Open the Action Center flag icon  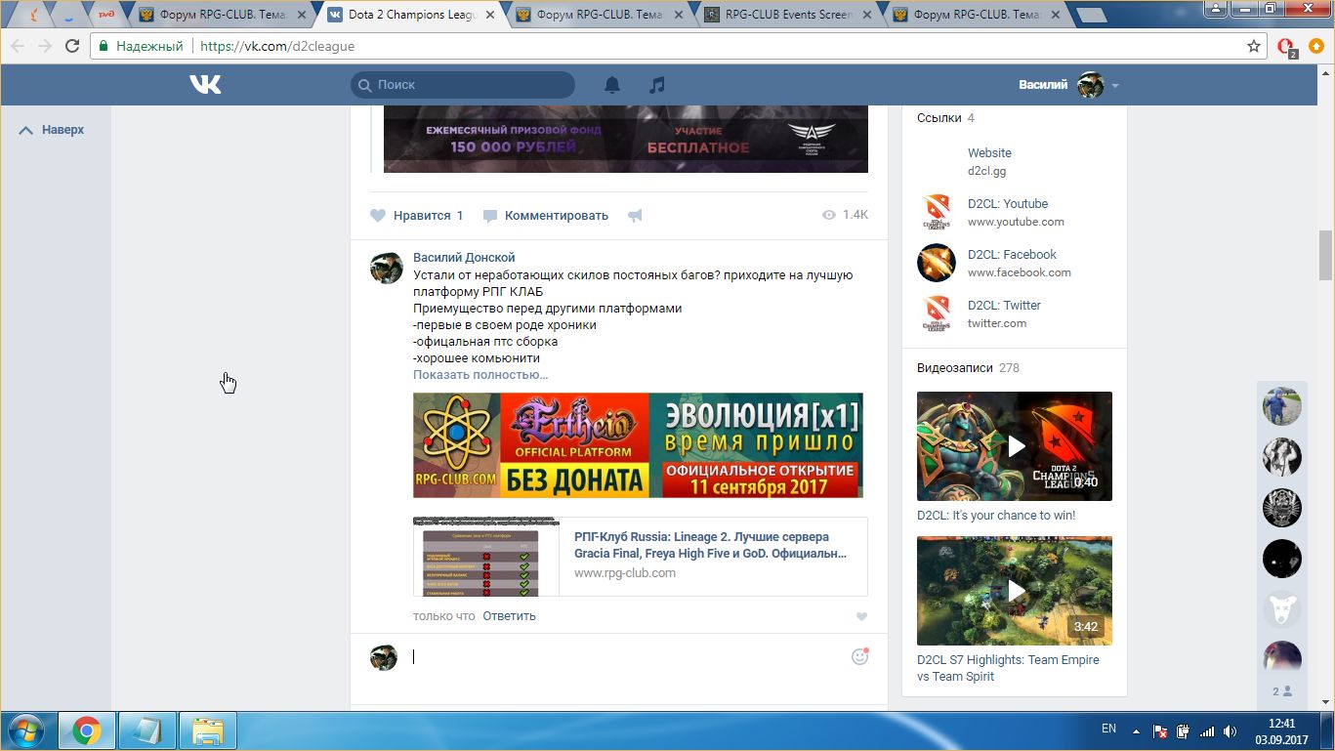(x=1160, y=730)
